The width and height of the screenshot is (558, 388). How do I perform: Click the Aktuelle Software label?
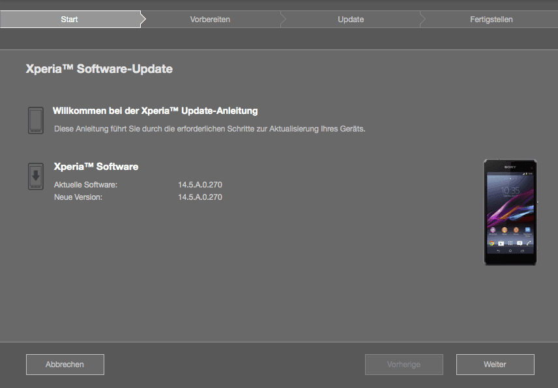(x=85, y=185)
